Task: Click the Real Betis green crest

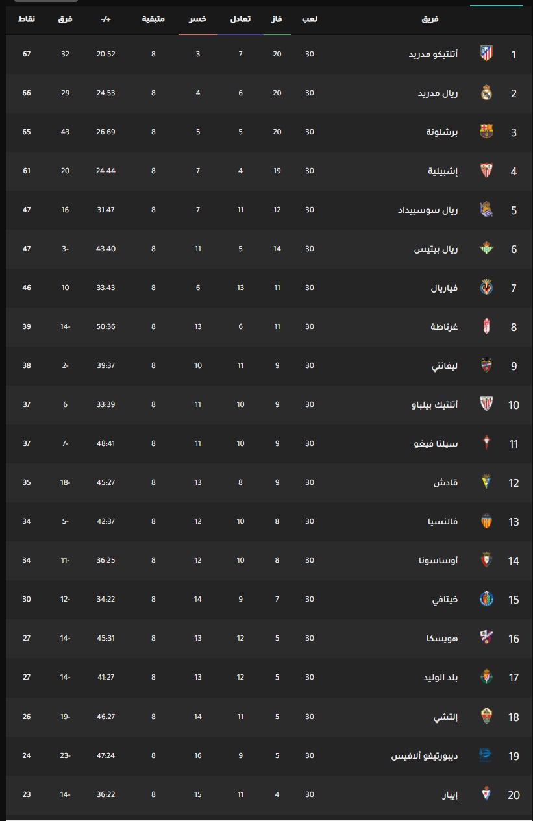Action: click(x=486, y=249)
